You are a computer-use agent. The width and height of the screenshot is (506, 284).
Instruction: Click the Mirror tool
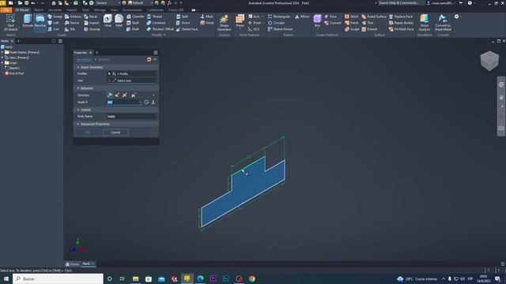coord(302,17)
